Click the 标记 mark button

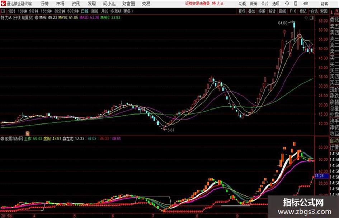click(303, 11)
